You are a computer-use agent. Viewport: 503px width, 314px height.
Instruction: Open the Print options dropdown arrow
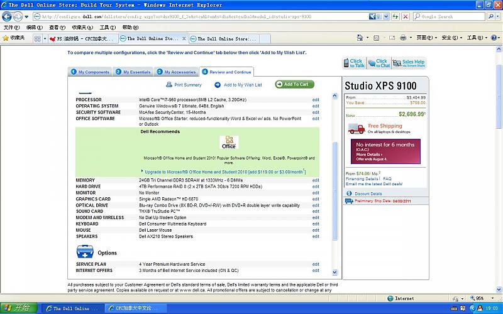(x=411, y=38)
